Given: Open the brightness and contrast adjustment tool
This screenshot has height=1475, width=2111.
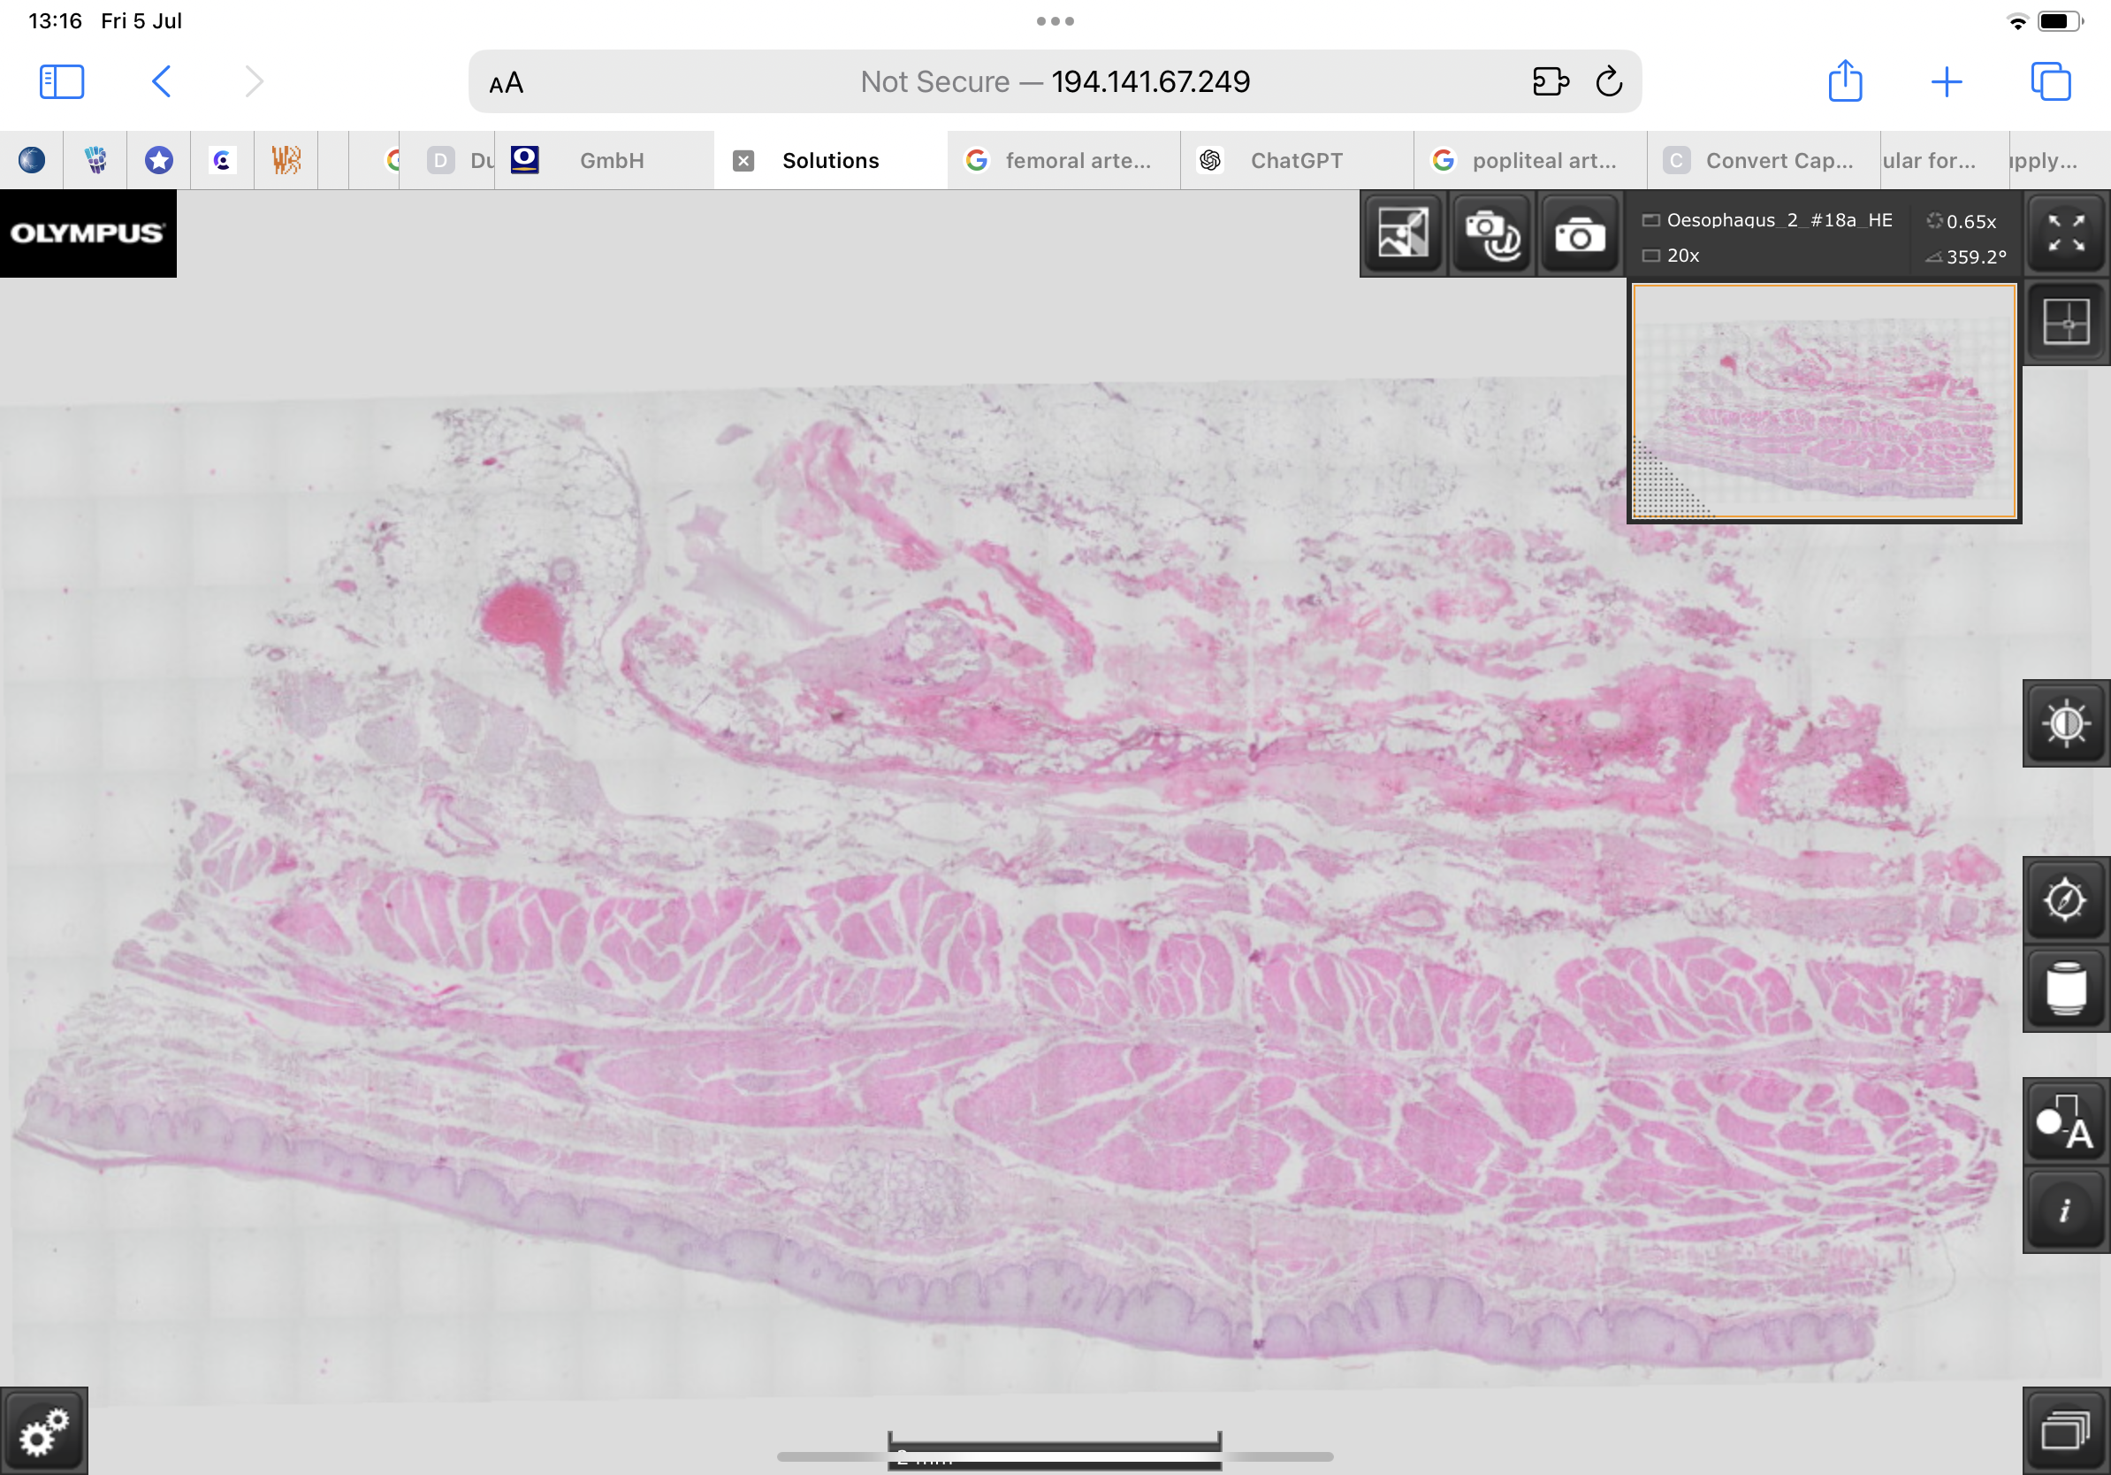Looking at the screenshot, I should tap(2065, 723).
